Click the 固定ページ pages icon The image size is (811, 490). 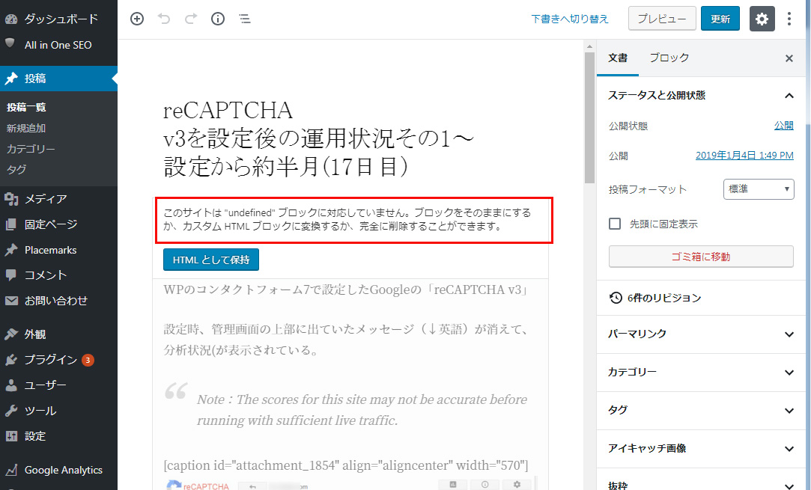tap(11, 224)
